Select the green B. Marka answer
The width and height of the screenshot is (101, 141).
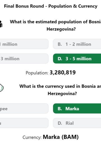[x=77, y=109]
